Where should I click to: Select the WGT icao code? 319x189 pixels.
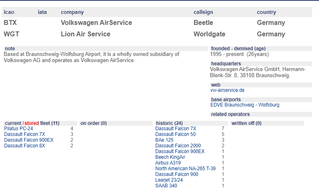(11, 34)
